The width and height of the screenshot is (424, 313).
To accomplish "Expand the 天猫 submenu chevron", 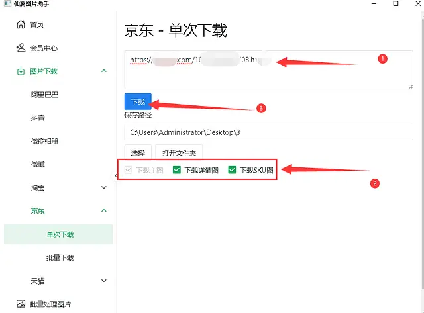I will click(104, 281).
